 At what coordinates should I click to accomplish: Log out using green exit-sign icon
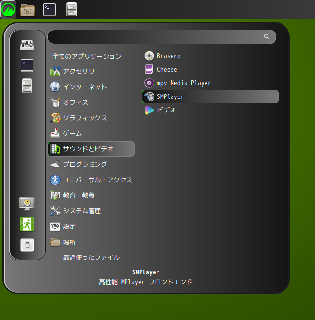pos(27,224)
